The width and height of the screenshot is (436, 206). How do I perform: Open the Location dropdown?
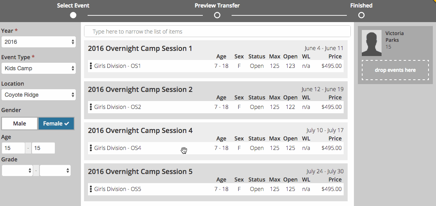38,95
